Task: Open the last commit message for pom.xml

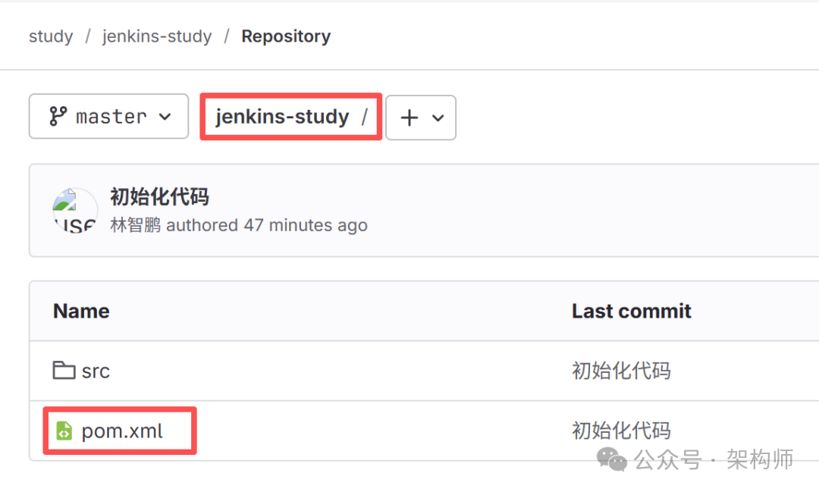Action: 621,431
